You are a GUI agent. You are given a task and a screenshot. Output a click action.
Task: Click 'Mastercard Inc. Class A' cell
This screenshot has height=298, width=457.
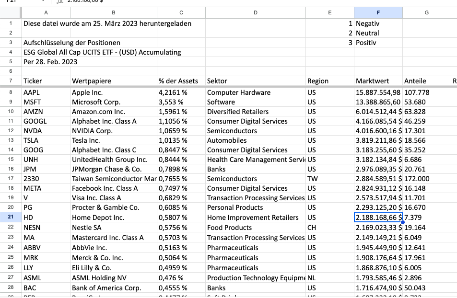coord(114,238)
